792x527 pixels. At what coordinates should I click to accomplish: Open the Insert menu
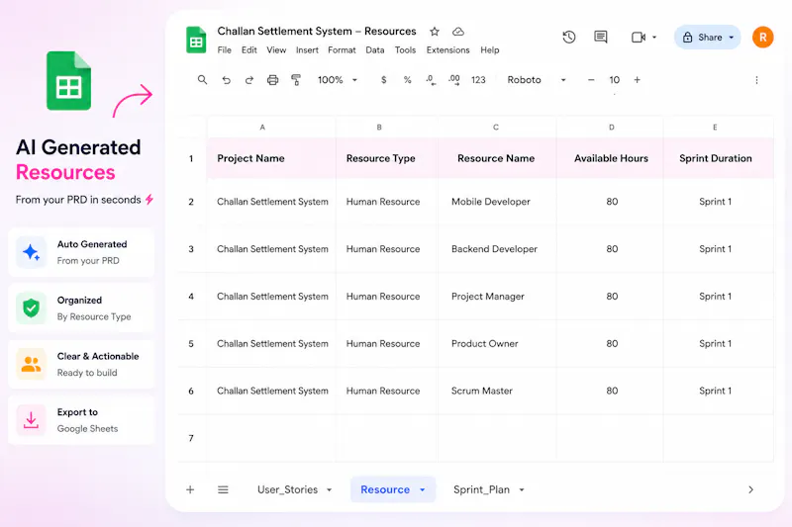(x=307, y=49)
